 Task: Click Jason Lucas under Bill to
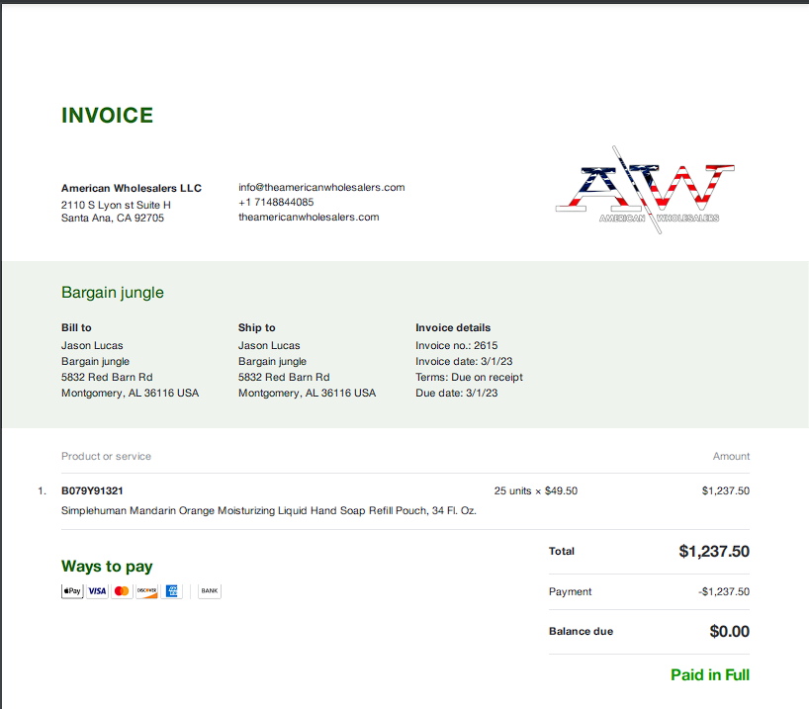92,345
